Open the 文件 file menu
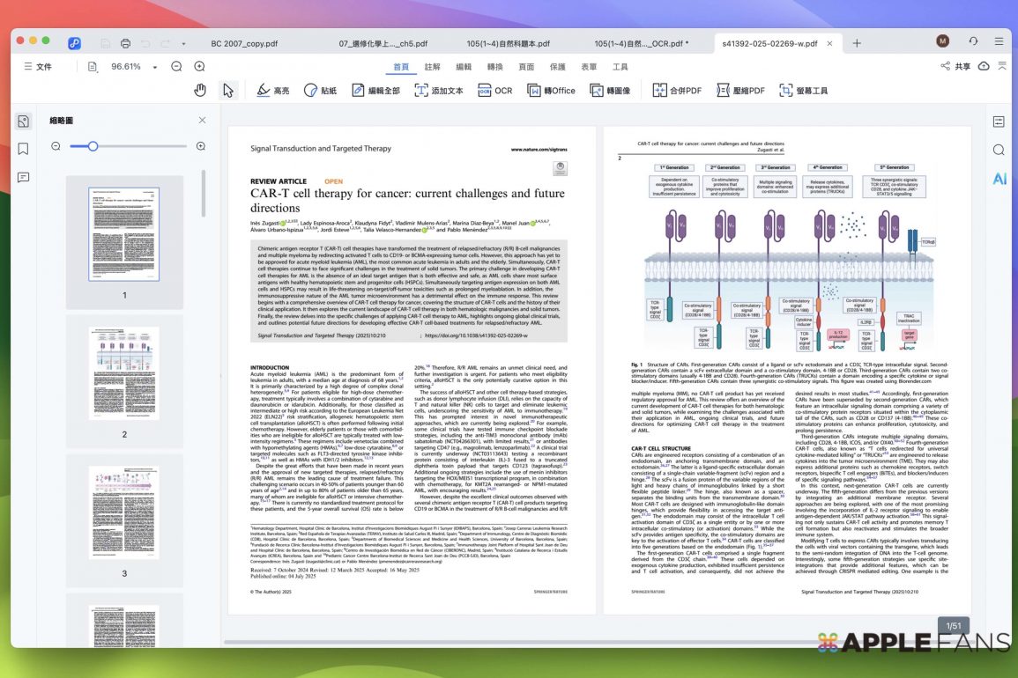The width and height of the screenshot is (1018, 678). coord(37,67)
